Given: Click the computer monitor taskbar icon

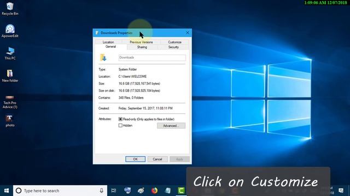Looking at the screenshot, I should click(127, 191).
